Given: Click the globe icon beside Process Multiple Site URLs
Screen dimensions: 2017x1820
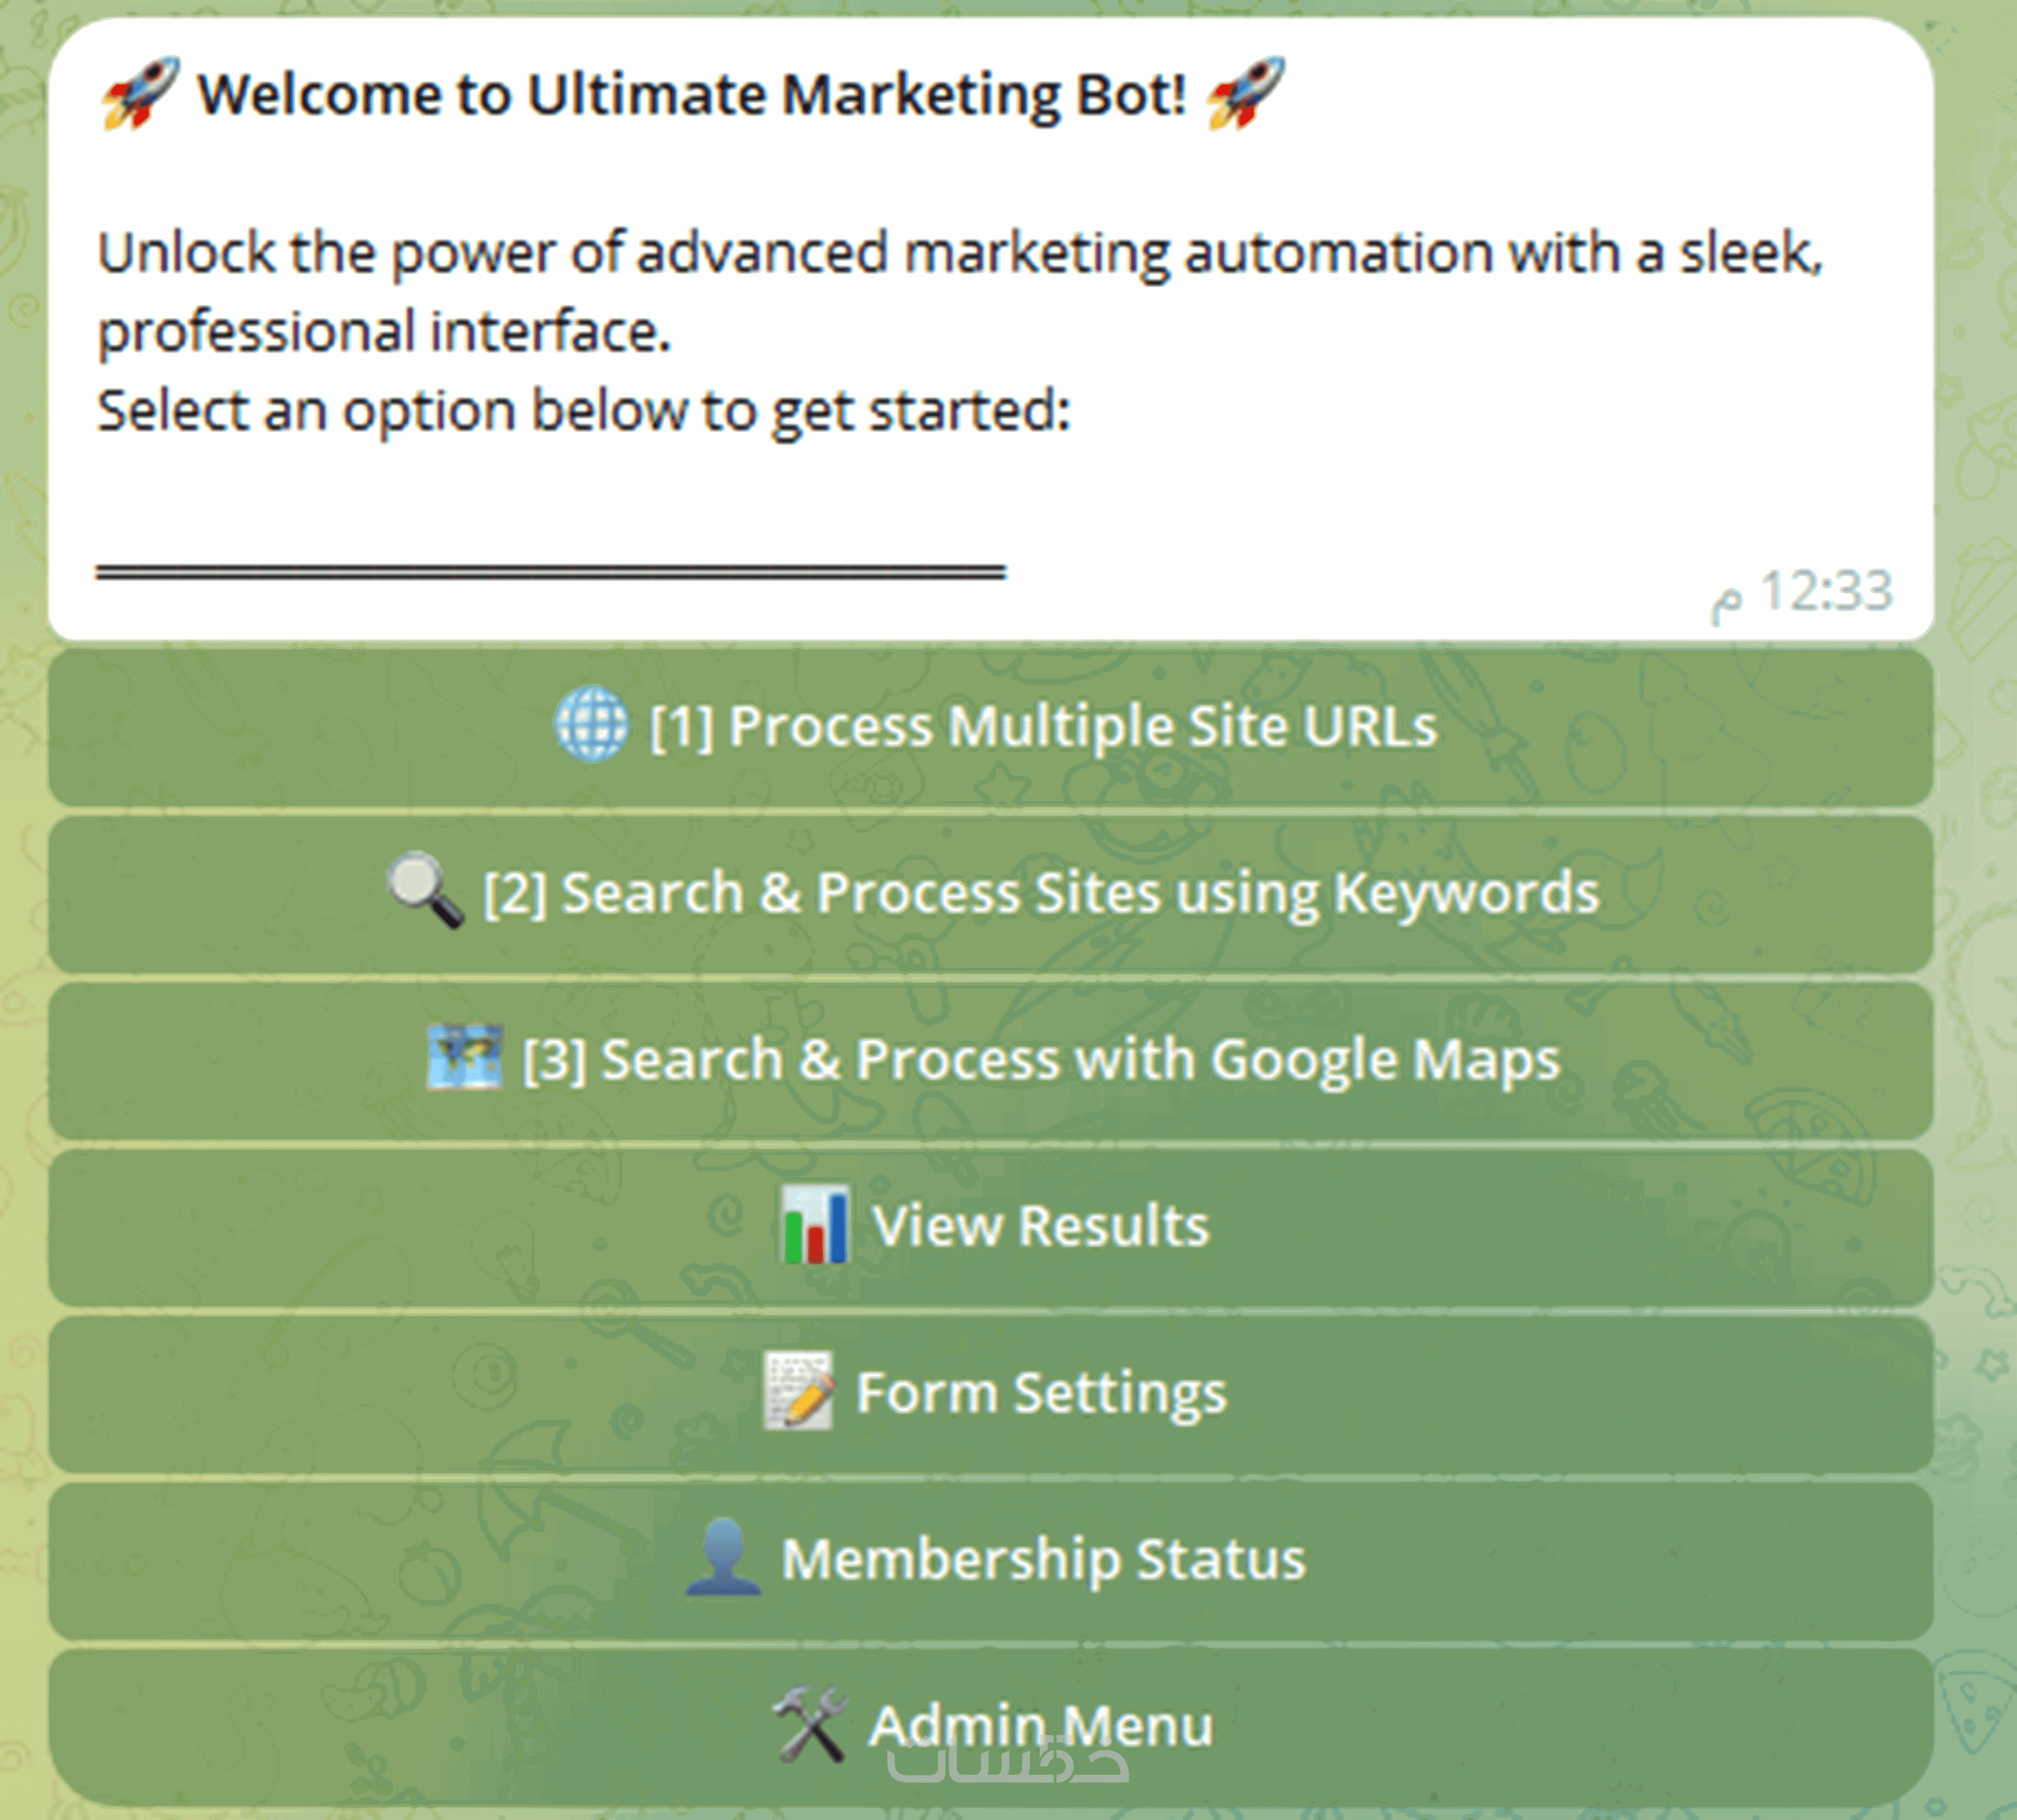Looking at the screenshot, I should coord(591,724).
